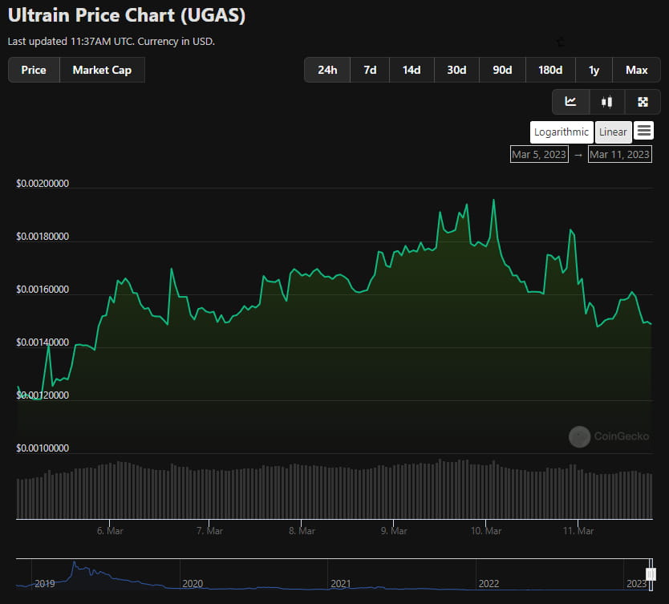Switch to candlestick chart view icon
669x604 pixels.
point(606,102)
